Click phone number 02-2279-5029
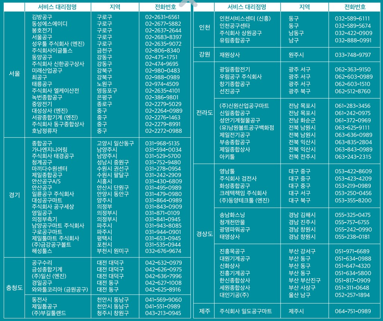383x321 pixels. (x=163, y=104)
